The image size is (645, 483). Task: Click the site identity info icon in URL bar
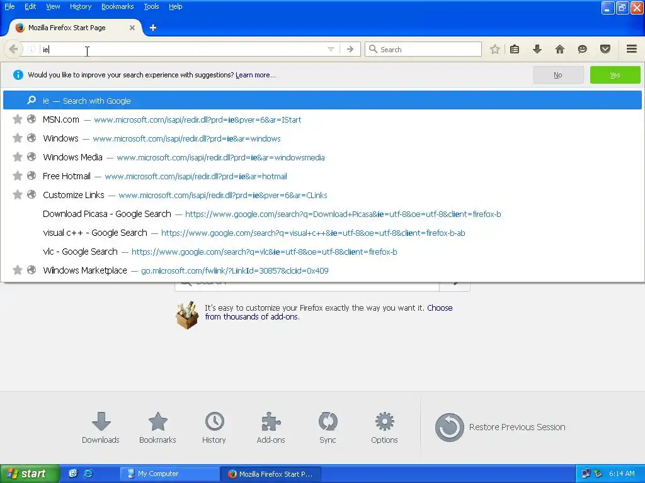31,49
